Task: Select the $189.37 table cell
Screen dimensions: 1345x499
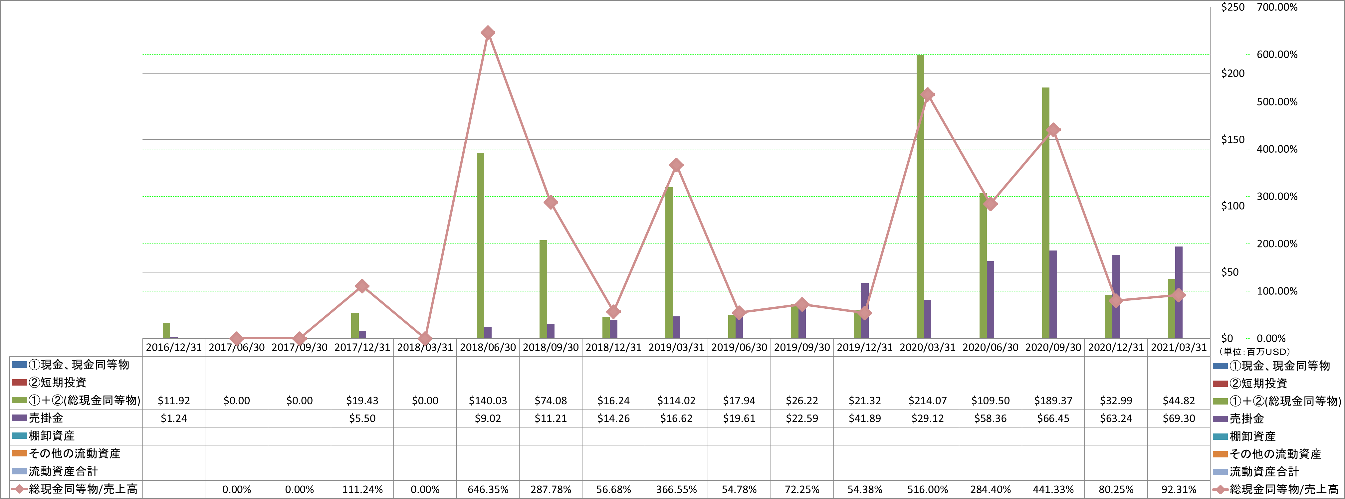Action: click(x=1053, y=401)
